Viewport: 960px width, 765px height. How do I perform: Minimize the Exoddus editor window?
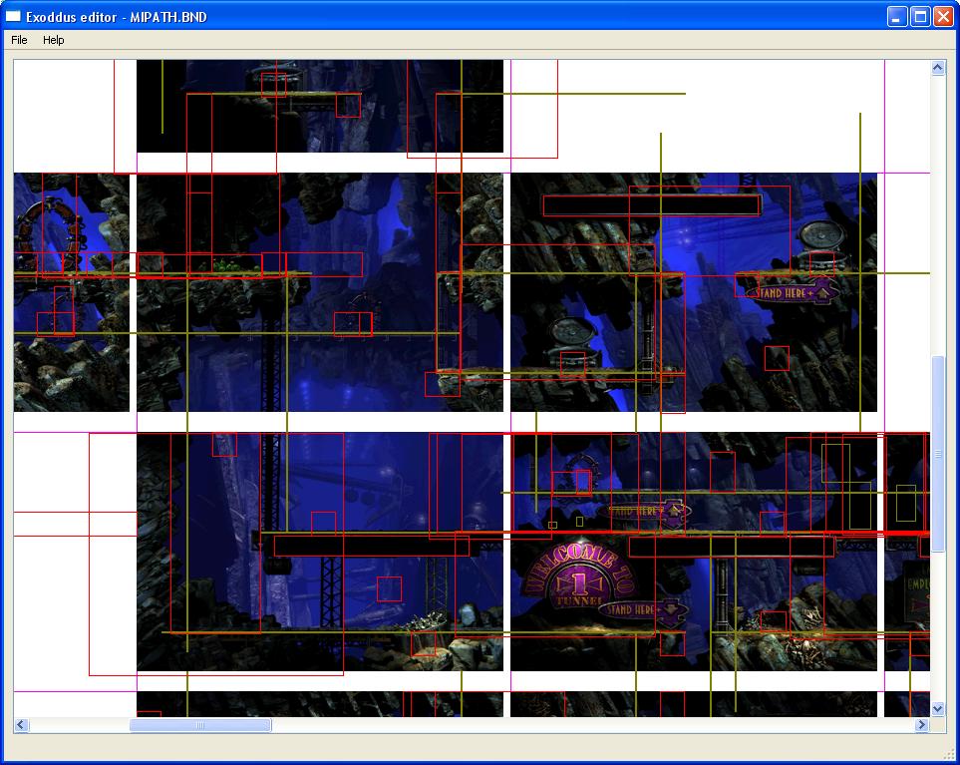click(897, 16)
